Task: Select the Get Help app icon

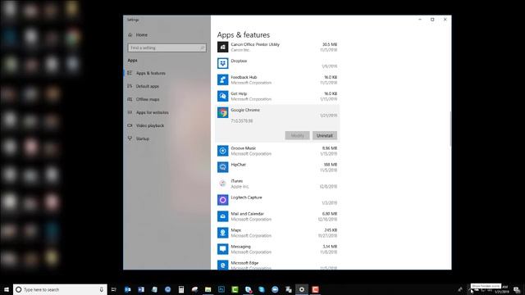Action: tap(222, 96)
